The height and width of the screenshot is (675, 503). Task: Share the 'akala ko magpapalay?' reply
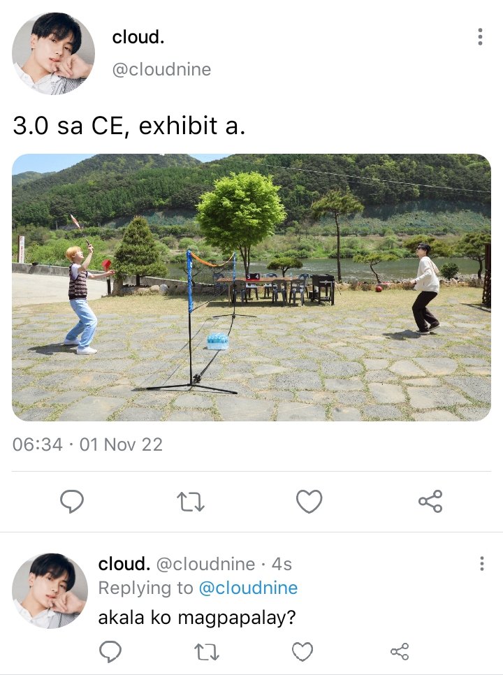pos(400,651)
